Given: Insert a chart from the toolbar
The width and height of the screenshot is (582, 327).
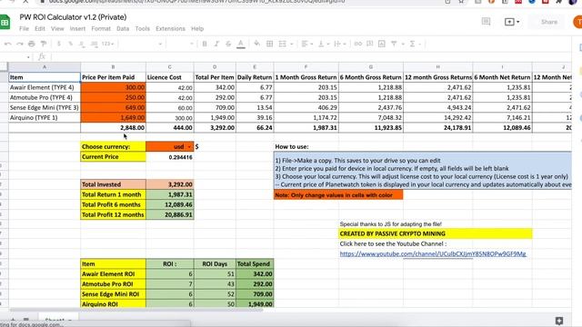Looking at the screenshot, I should [382, 44].
